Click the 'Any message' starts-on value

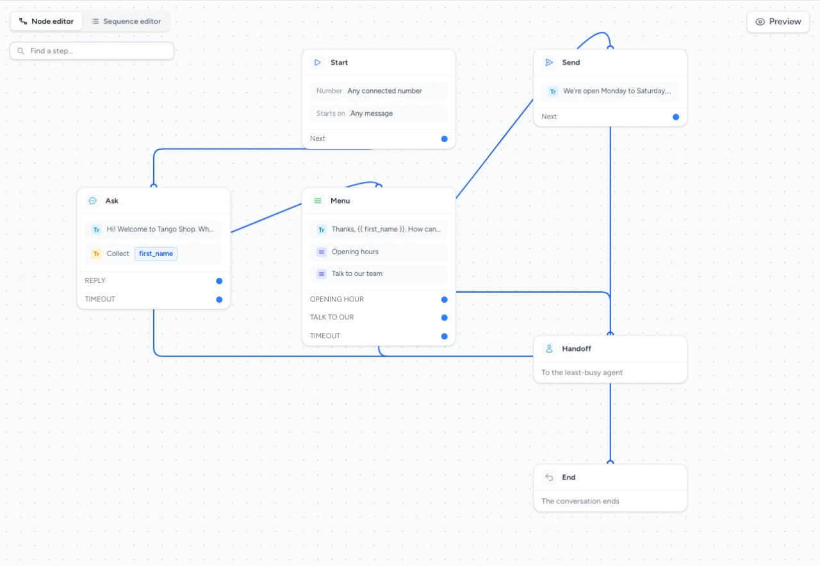click(372, 113)
